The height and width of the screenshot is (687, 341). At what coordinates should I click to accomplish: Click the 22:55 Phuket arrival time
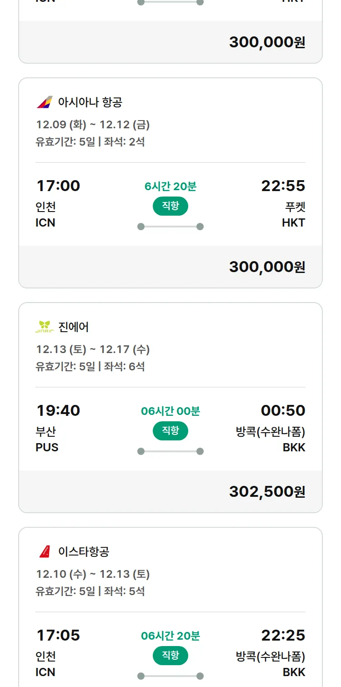283,186
